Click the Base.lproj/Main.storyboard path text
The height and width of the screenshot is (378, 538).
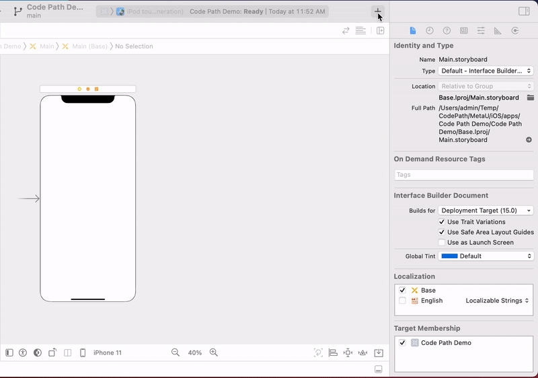click(479, 98)
